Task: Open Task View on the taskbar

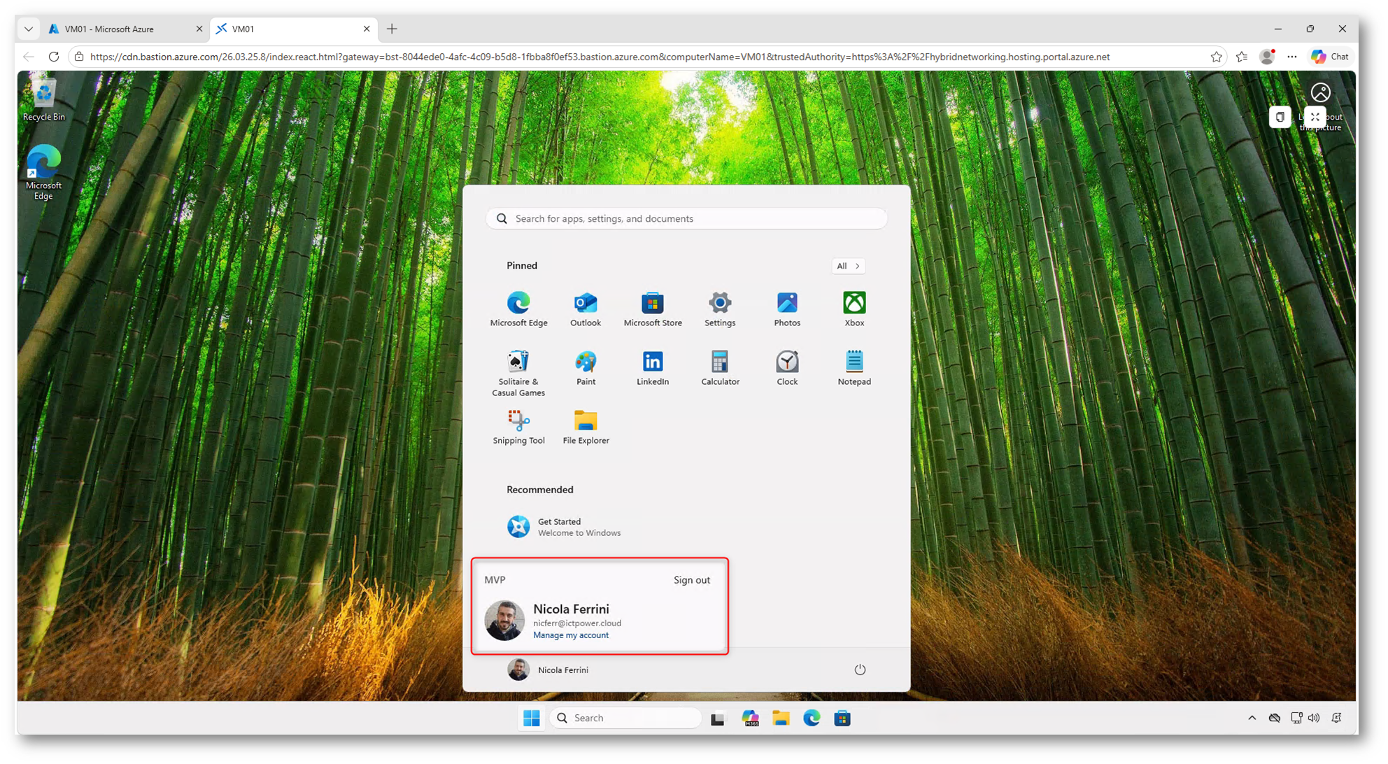Action: (718, 719)
